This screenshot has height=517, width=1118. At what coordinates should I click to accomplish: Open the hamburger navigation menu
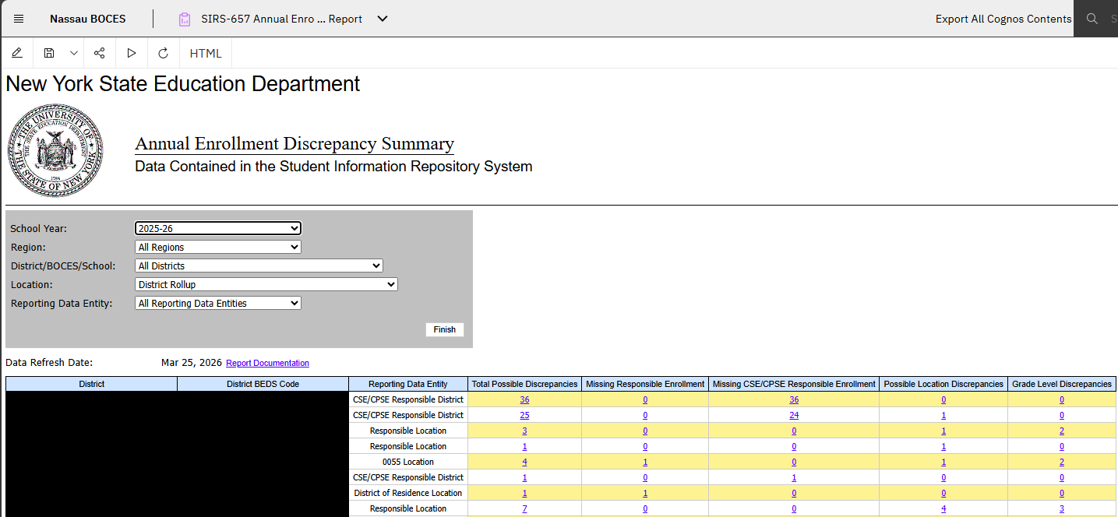(x=19, y=19)
